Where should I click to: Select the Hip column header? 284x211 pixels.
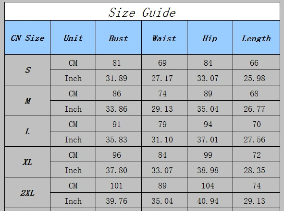click(x=210, y=37)
